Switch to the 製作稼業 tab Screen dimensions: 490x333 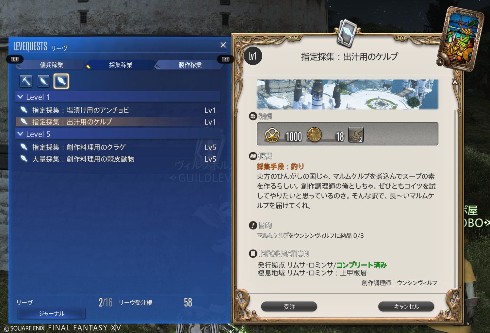[190, 65]
